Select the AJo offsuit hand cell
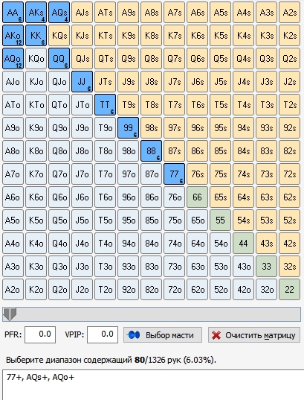The width and height of the screenshot is (304, 400). click(13, 82)
